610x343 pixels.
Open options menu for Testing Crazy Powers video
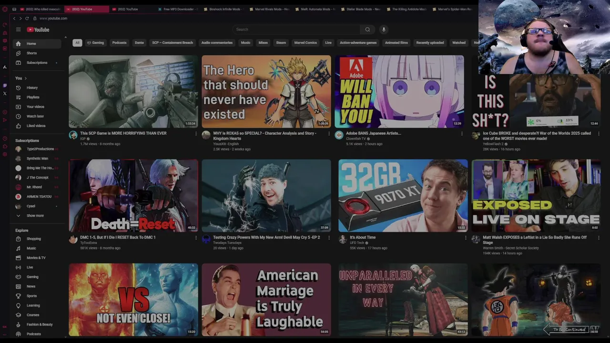(x=329, y=238)
